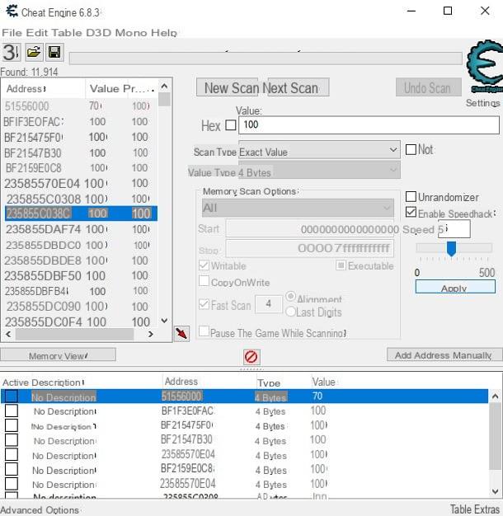503x516 pixels.
Task: Click the Undo Scan button
Action: (x=428, y=87)
